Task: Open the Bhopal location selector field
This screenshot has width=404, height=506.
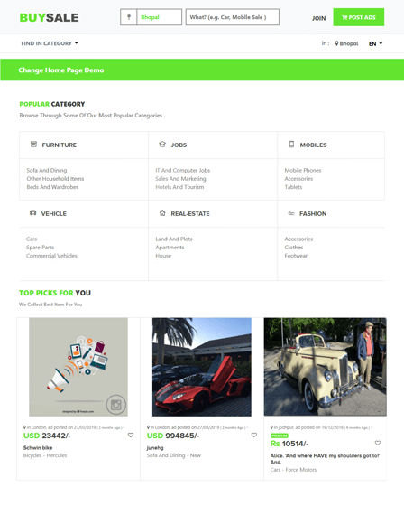Action: 159,17
